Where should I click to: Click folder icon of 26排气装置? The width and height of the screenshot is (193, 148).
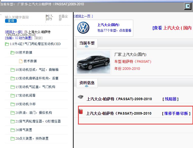point(12,130)
